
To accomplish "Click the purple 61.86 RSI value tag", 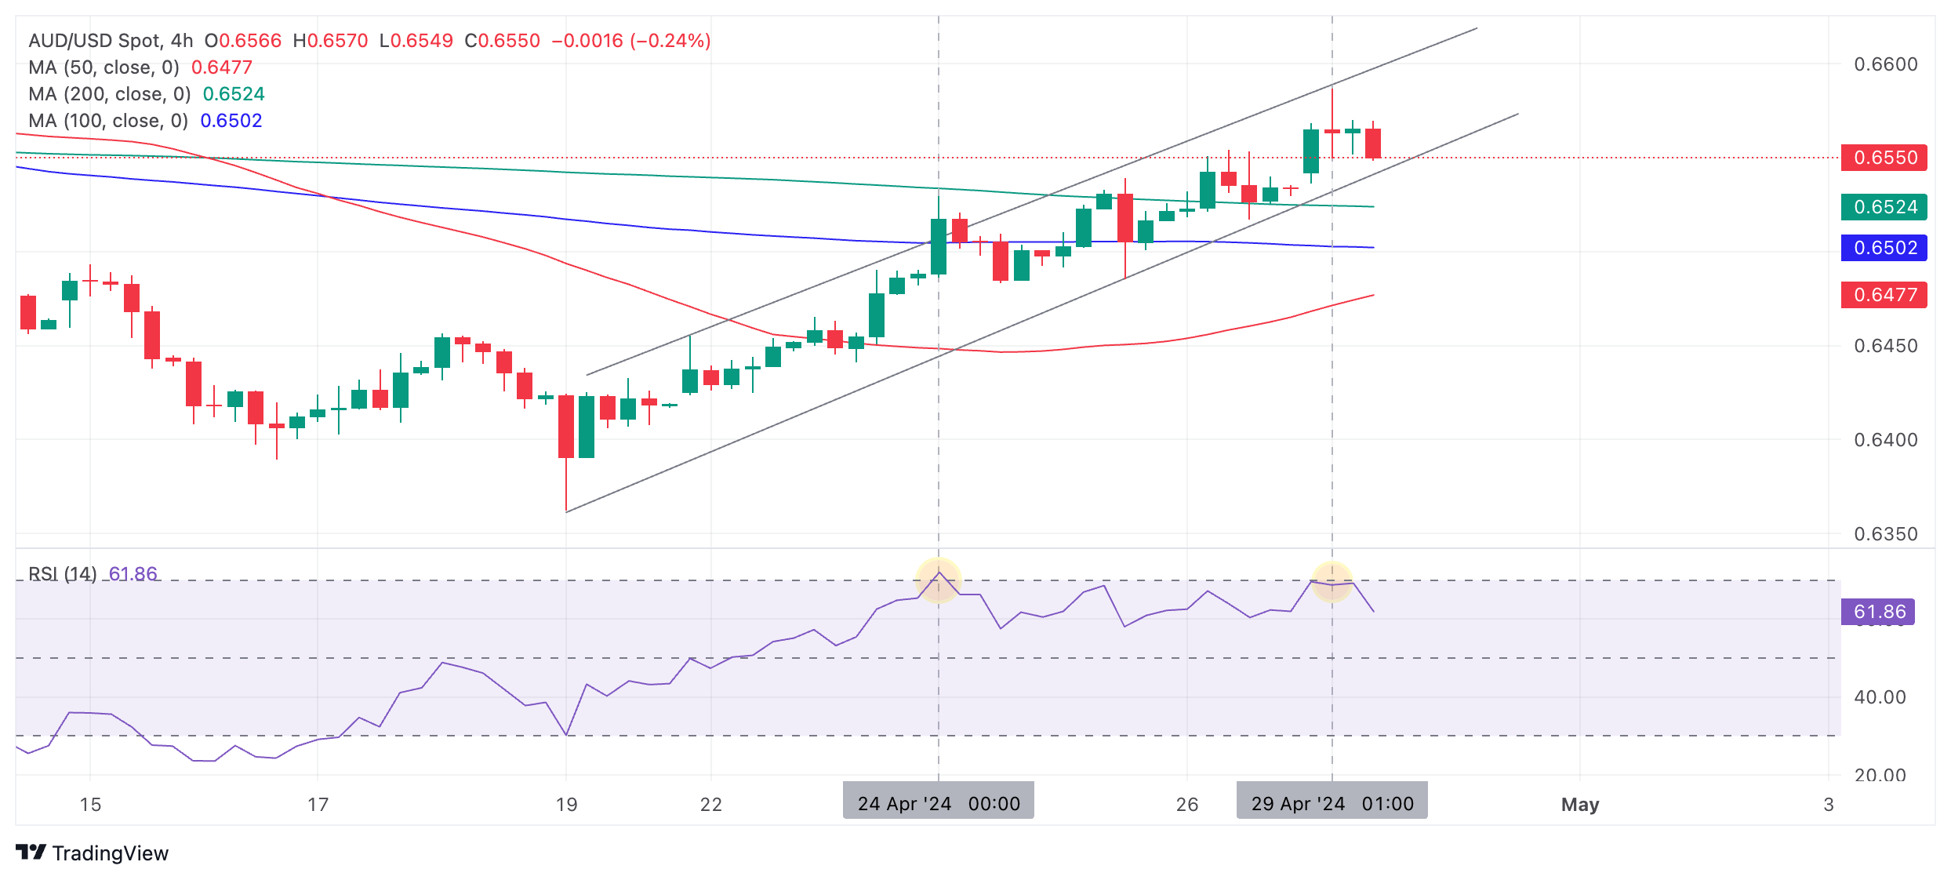I will coord(1878,612).
